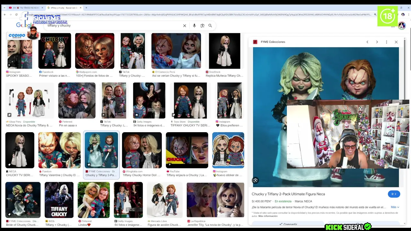Show next image in the preview panel
This screenshot has width=411, height=231.
point(377,42)
